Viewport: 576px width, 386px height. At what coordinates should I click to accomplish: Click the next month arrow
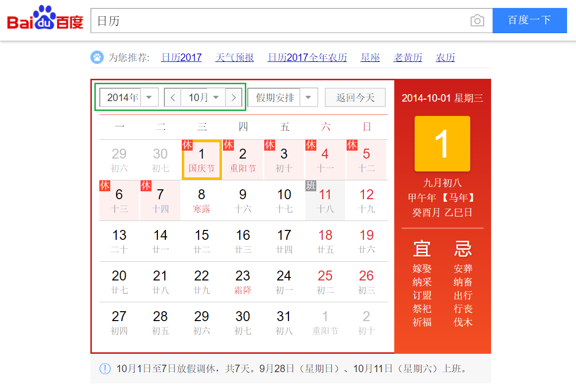233,97
